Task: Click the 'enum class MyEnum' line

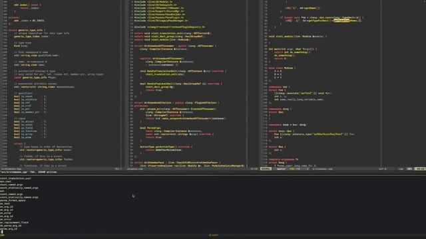Action: [x=282, y=68]
